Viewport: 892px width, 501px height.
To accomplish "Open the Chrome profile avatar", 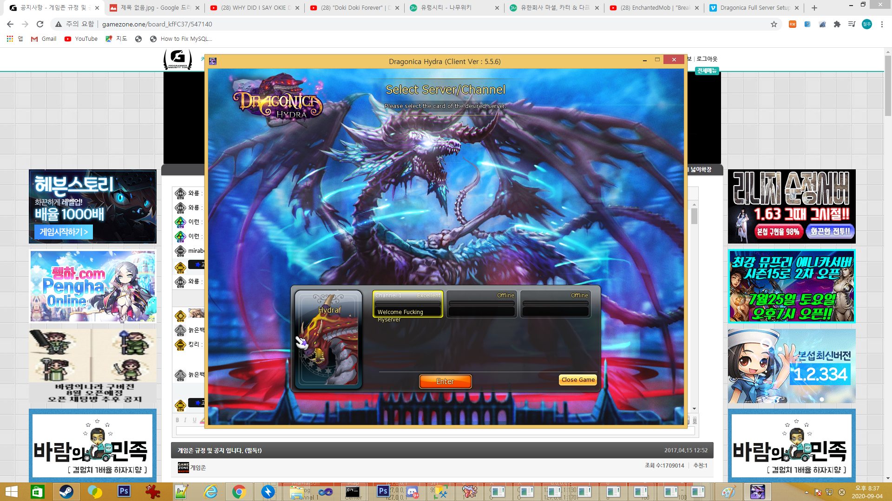I will pos(867,24).
